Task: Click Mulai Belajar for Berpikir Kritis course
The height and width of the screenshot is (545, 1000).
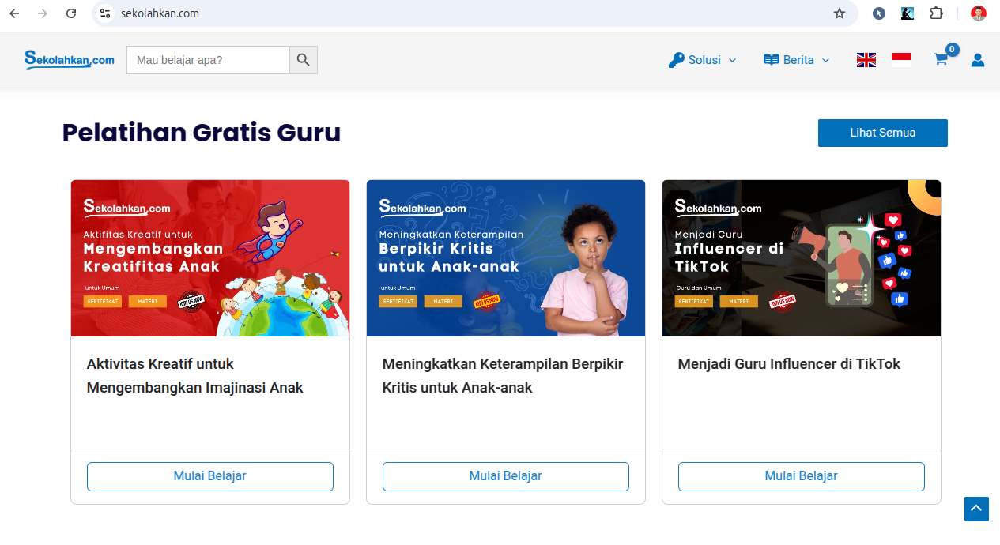Action: pos(505,476)
